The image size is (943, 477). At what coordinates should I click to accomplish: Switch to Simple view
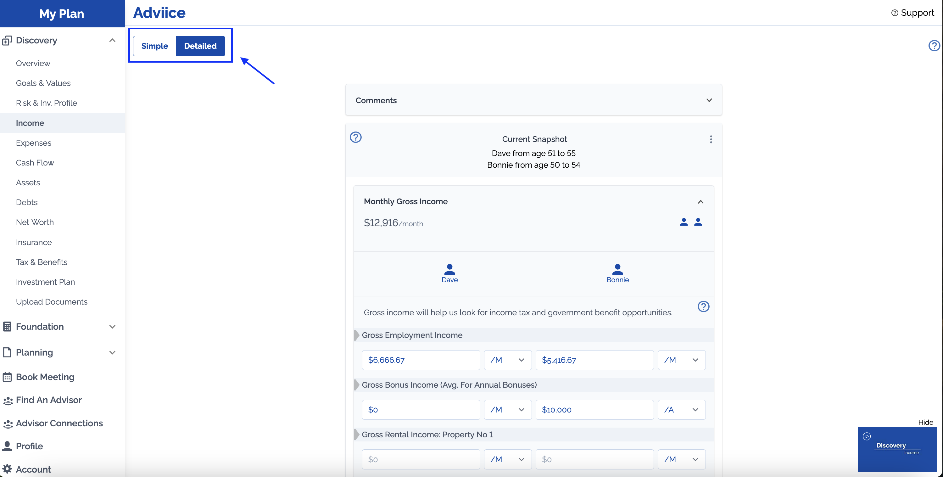[154, 46]
